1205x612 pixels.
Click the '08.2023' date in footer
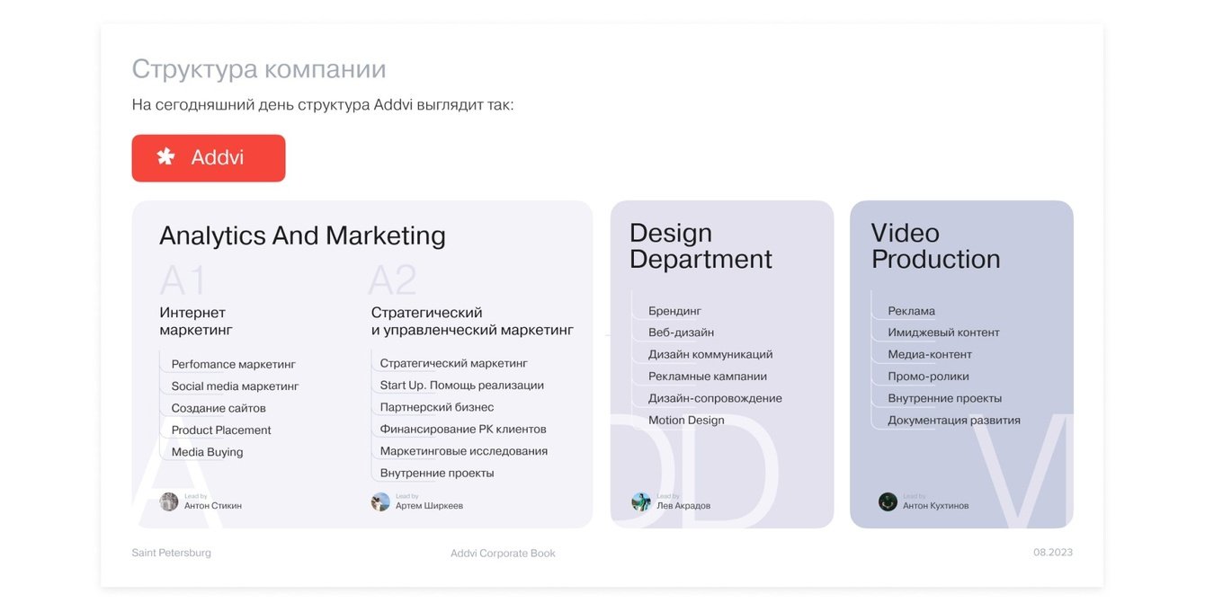[x=1053, y=553]
